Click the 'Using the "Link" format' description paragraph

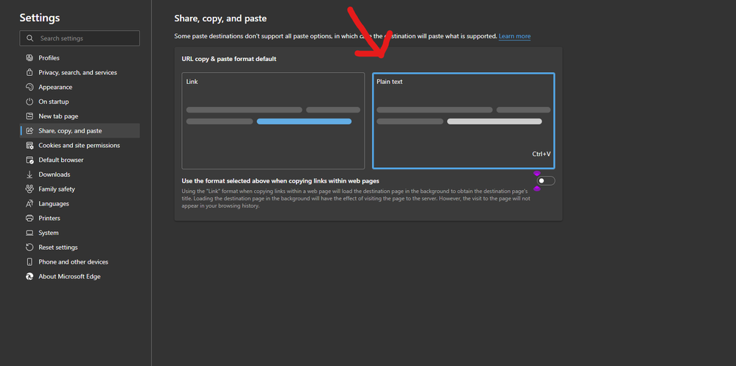(356, 199)
